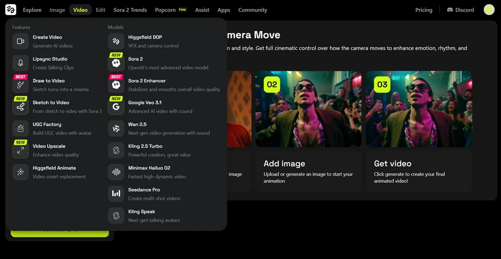Choose the Sora 2 model name
The width and height of the screenshot is (501, 259).
tap(136, 59)
